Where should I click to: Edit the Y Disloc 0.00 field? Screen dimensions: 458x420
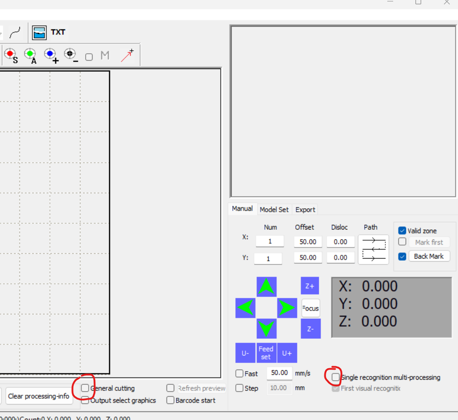[340, 258]
